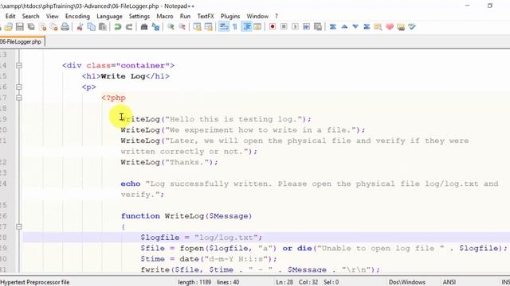Print the document with the printer icon
The width and height of the screenshot is (510, 286).
(65, 27)
